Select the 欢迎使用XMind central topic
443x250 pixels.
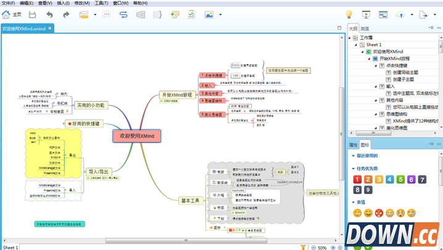pos(137,135)
